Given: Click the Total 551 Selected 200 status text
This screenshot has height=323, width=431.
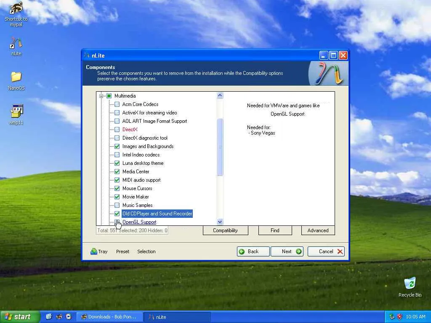Looking at the screenshot, I should coord(132,230).
